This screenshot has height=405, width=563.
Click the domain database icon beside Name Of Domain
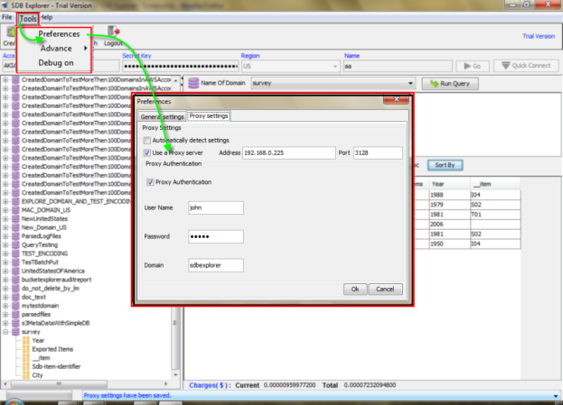tap(193, 83)
